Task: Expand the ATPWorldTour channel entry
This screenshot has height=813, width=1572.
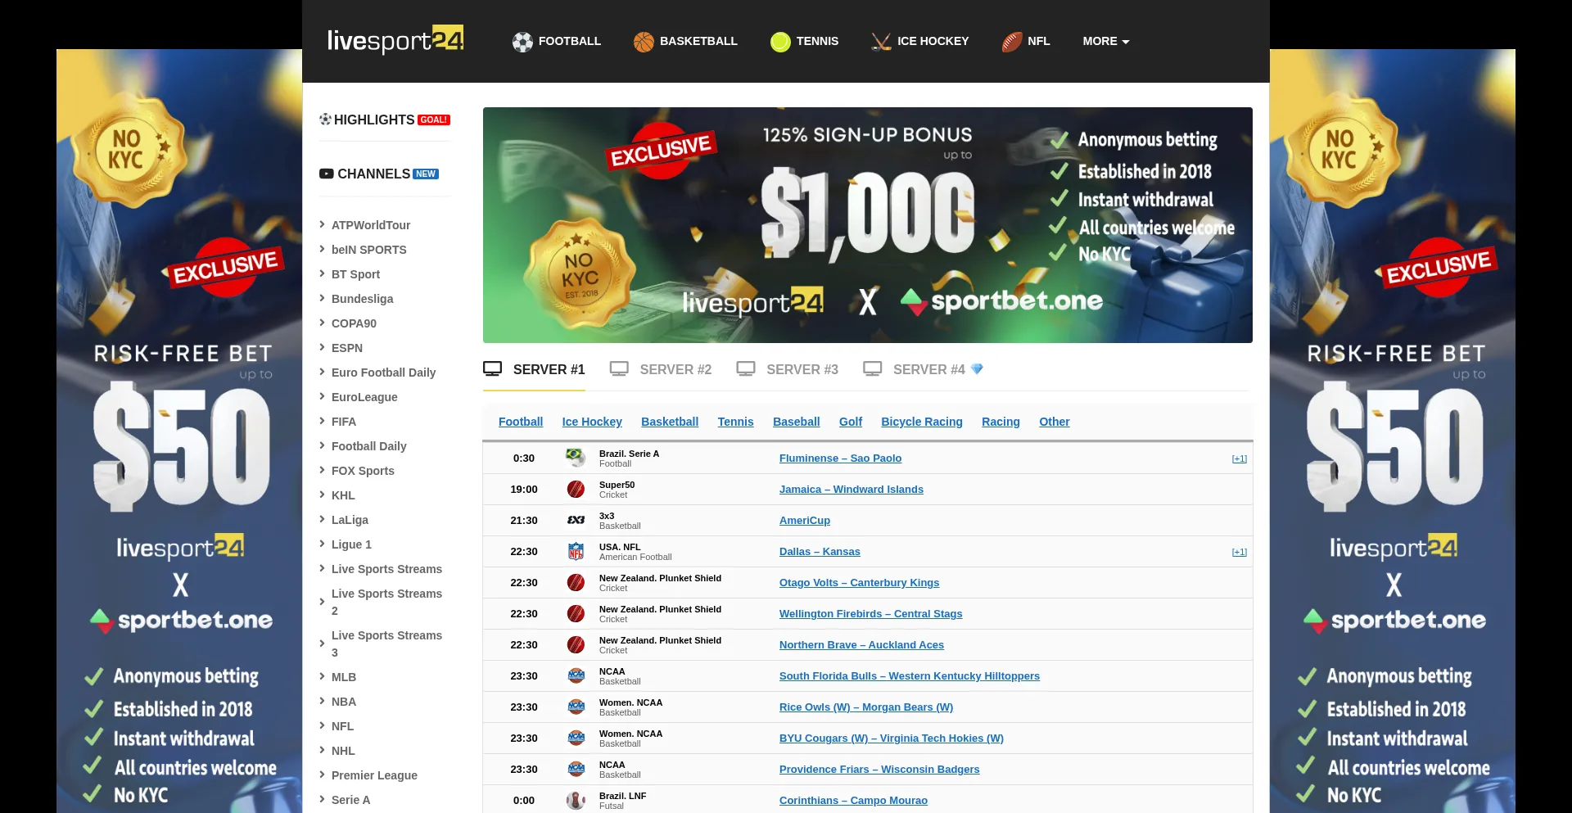Action: pyautogui.click(x=322, y=224)
